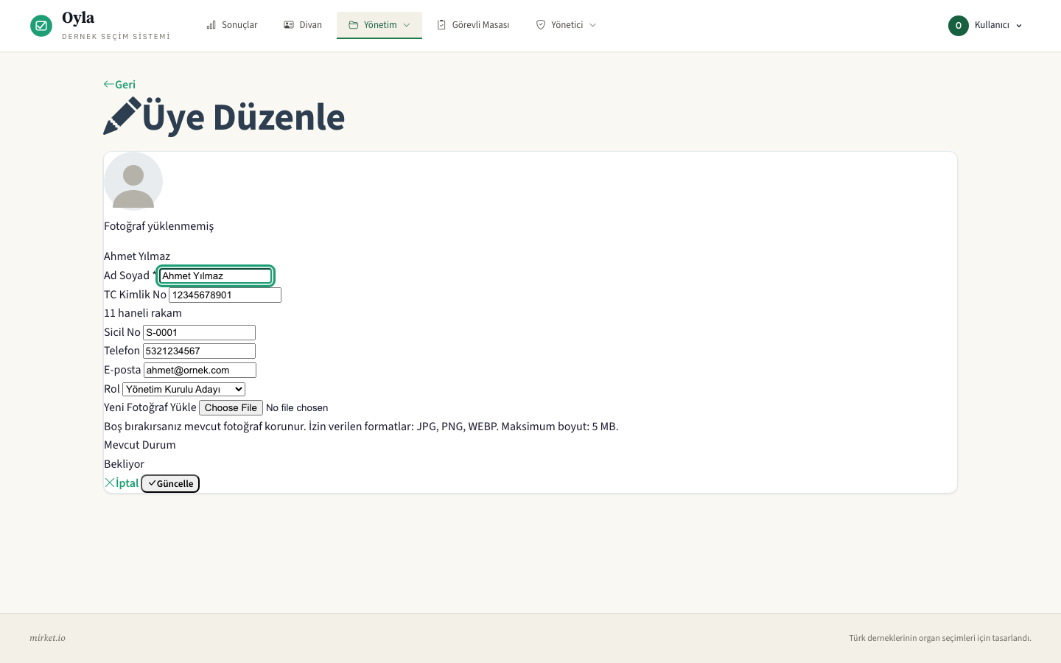Open the Kullanıcı account dropdown
Screen dimensions: 1061x663
click(x=986, y=25)
